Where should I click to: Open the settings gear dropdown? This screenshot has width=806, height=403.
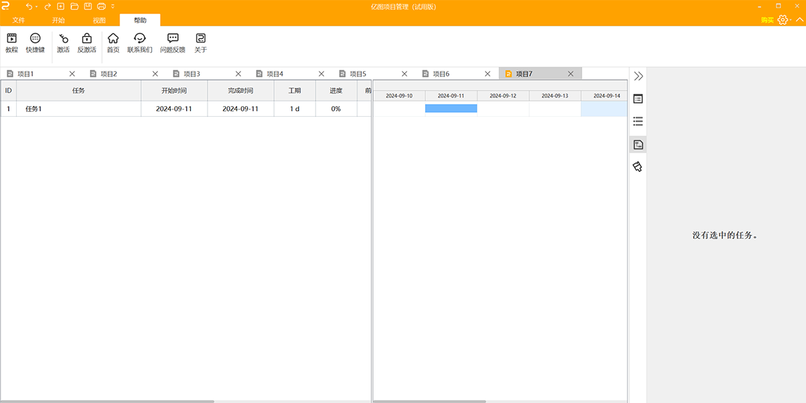click(783, 20)
